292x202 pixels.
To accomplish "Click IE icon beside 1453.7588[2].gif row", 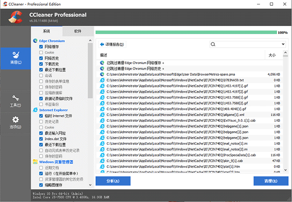I will 102,103.
